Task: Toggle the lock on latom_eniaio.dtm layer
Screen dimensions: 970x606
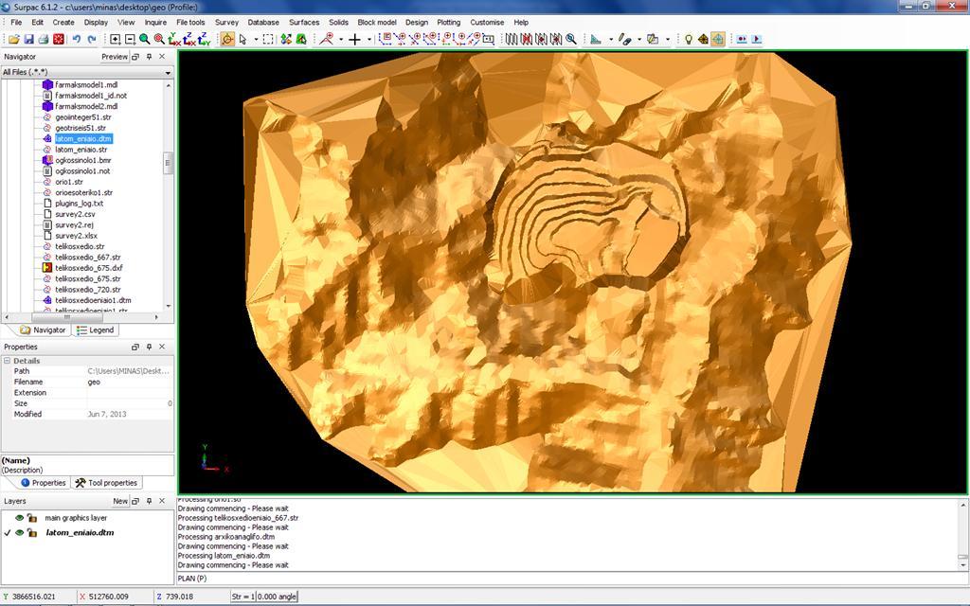Action: [32, 532]
